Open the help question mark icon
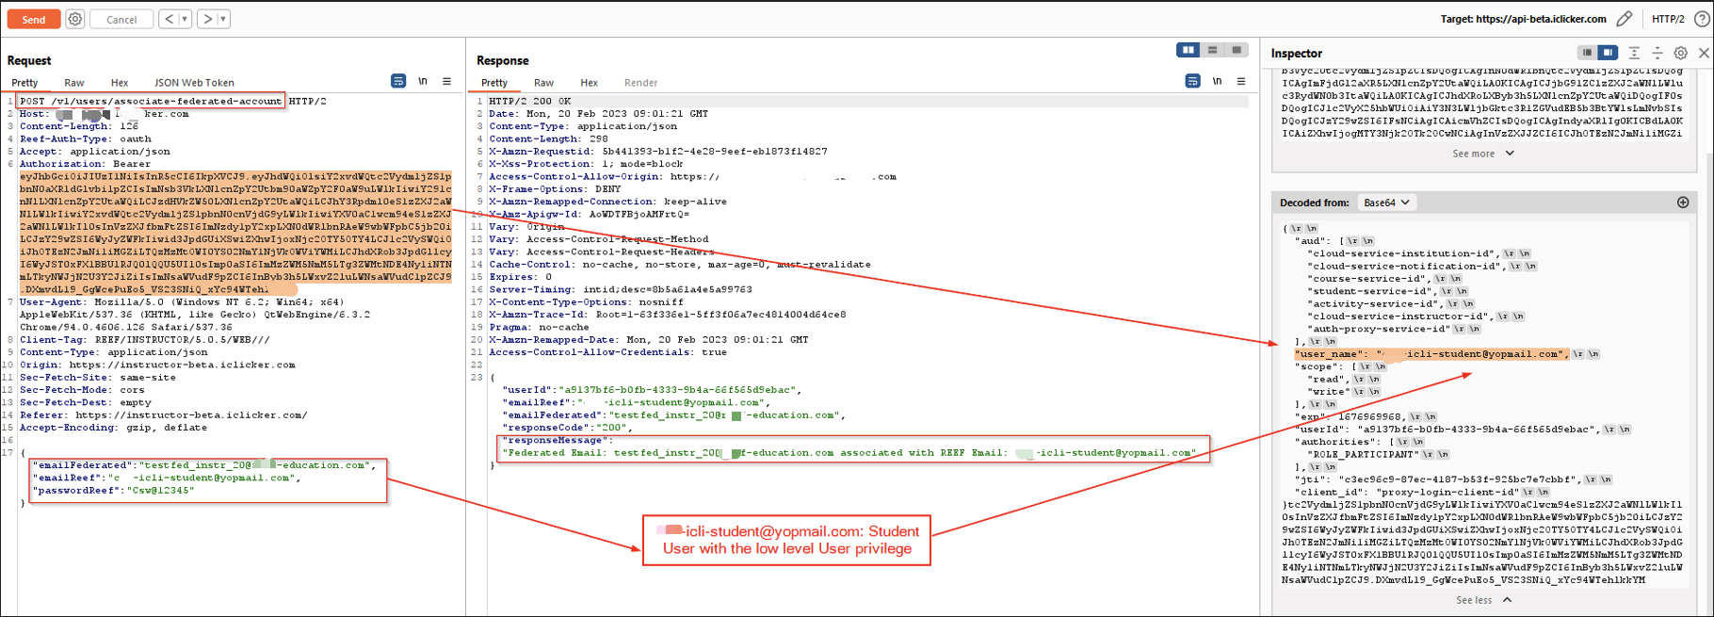Viewport: 1714px width, 617px height. [1702, 19]
